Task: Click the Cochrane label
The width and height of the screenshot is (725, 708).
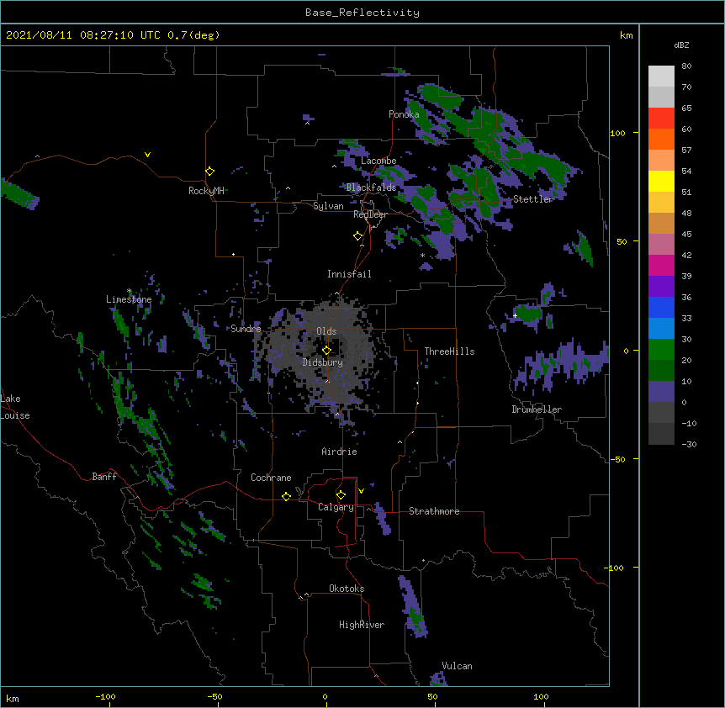Action: point(271,478)
